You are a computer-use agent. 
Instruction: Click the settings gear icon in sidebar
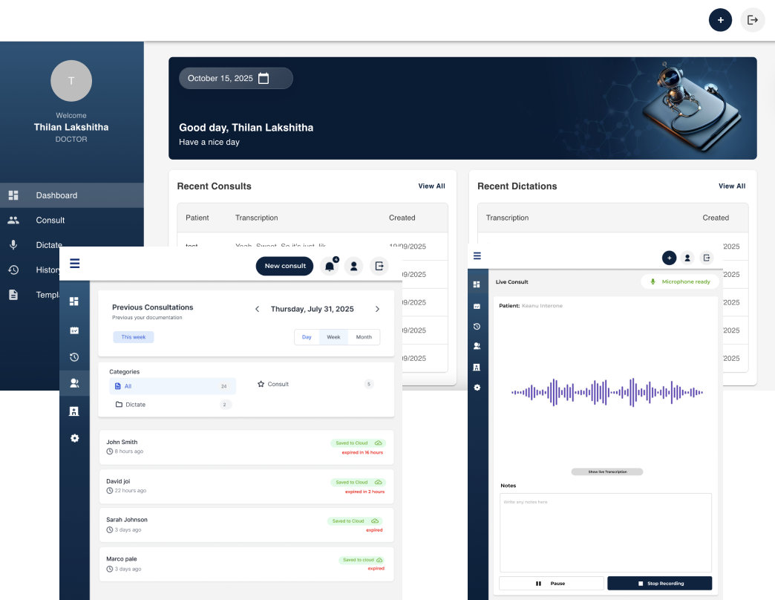[x=74, y=437]
